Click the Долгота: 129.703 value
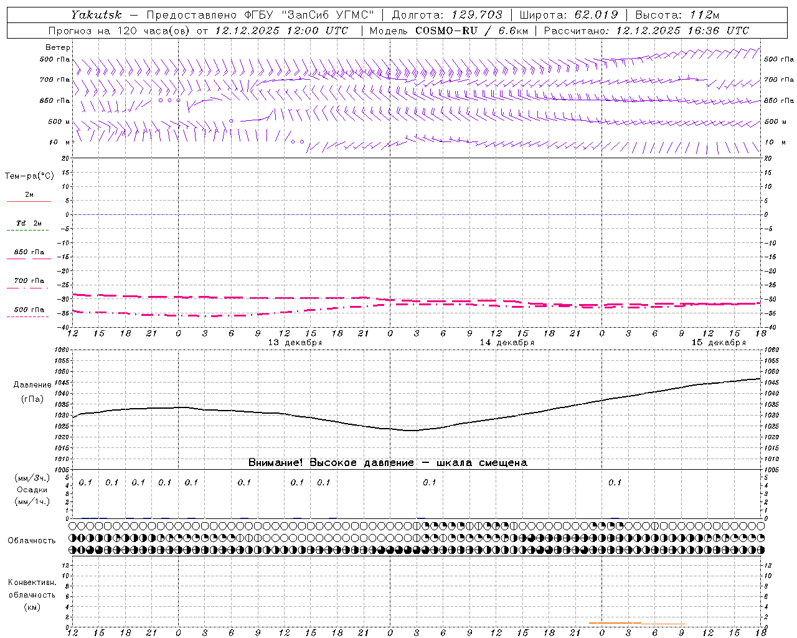Viewport: 797px width, 638px height. point(447,14)
